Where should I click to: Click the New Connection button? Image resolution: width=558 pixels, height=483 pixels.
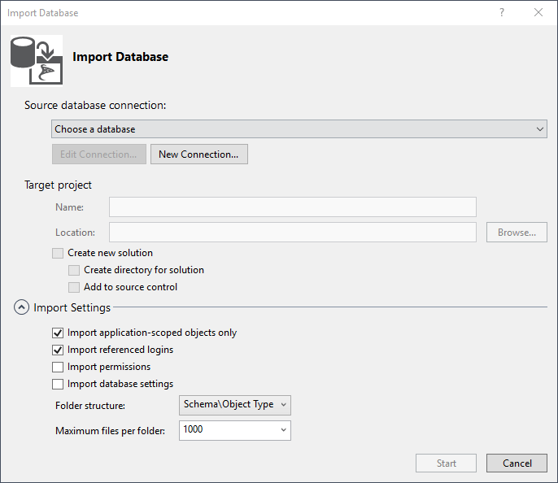pos(198,154)
